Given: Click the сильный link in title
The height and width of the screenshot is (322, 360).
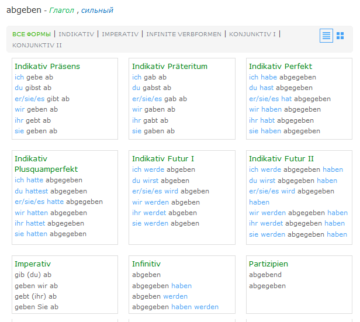Looking at the screenshot, I should point(97,11).
